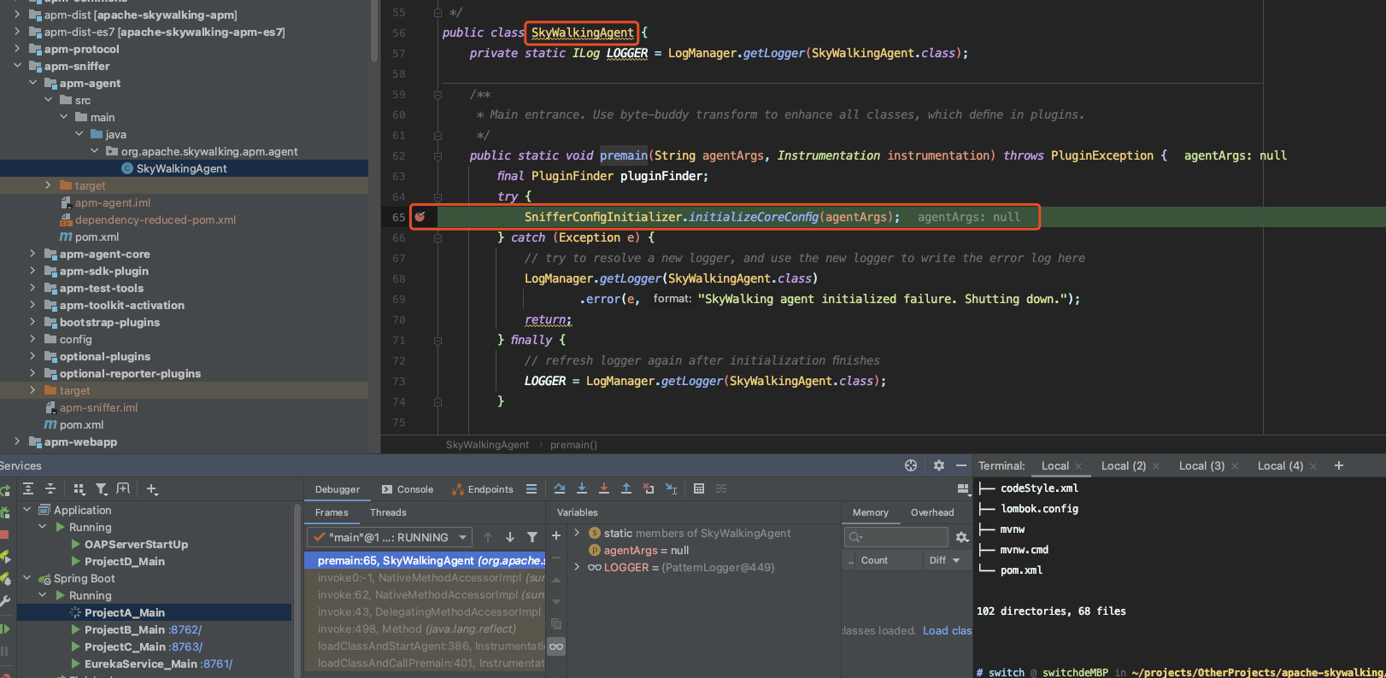This screenshot has height=678, width=1386.
Task: Switch to the Endpoints tab
Action: pos(483,489)
